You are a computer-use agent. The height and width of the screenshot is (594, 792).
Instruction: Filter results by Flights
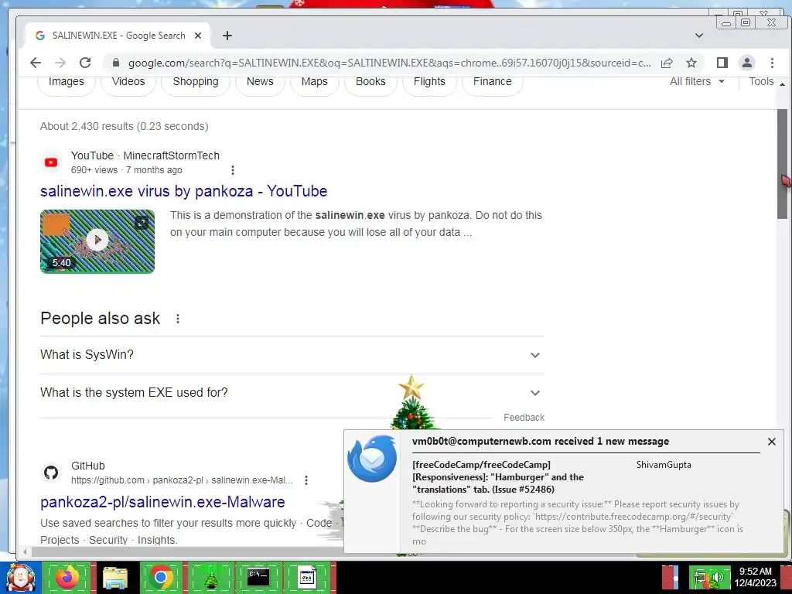coord(429,82)
